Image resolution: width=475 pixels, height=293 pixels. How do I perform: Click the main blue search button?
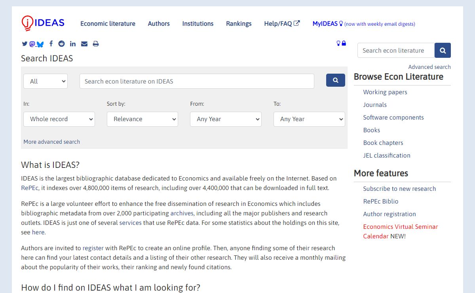(x=335, y=80)
